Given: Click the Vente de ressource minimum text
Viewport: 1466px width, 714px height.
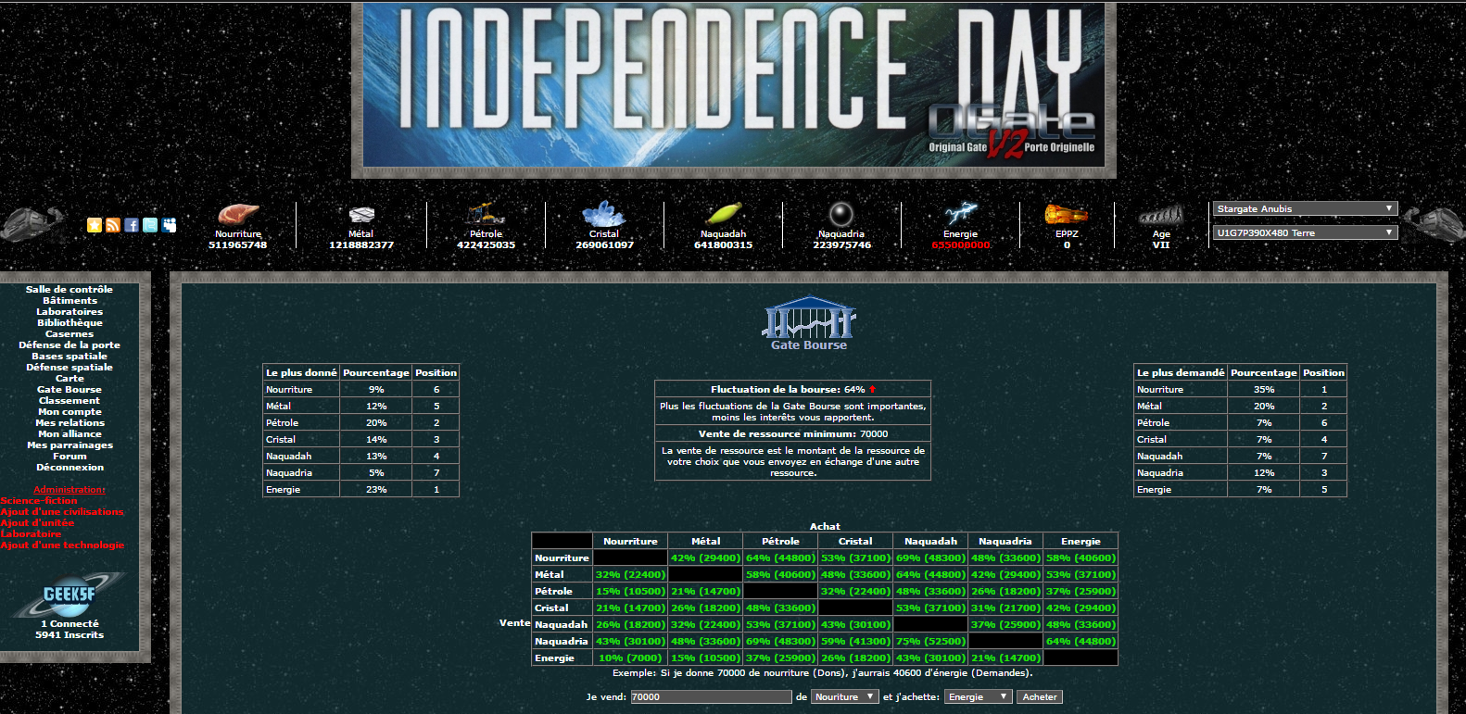Looking at the screenshot, I should (793, 433).
